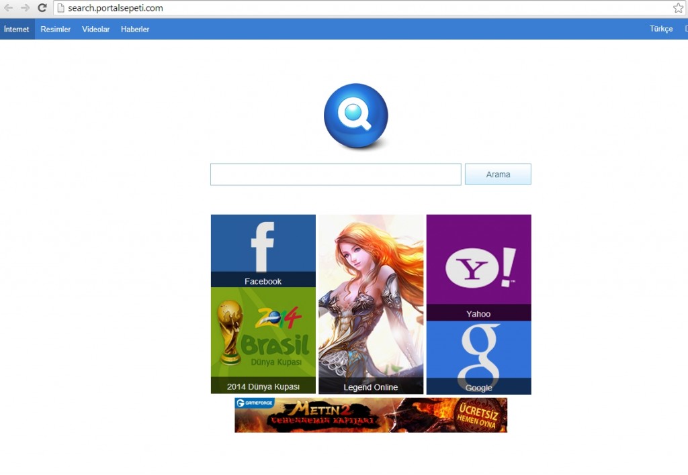Focus the search text field

336,174
